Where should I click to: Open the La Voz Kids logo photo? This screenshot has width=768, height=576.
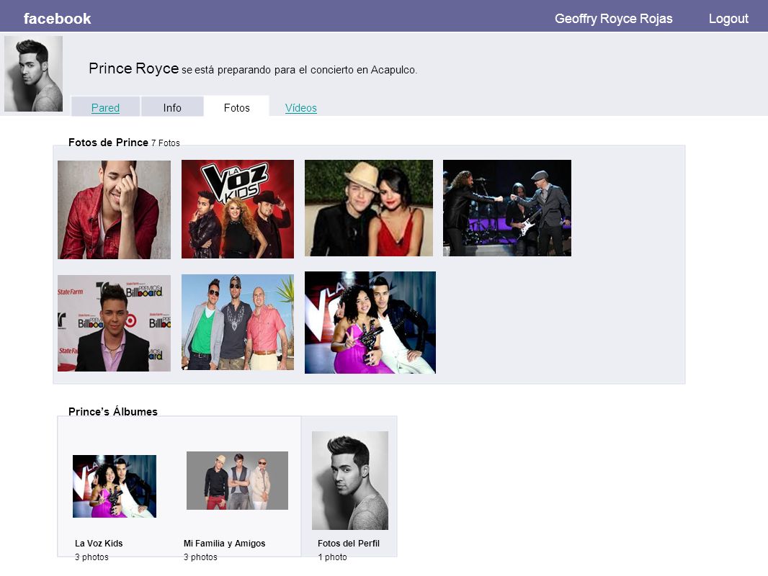point(238,209)
